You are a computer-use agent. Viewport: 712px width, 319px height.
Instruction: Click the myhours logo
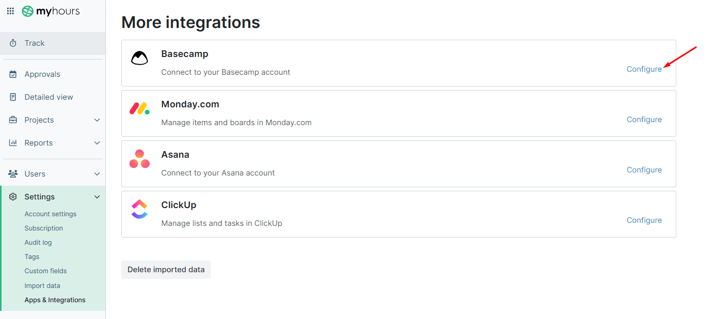click(50, 11)
